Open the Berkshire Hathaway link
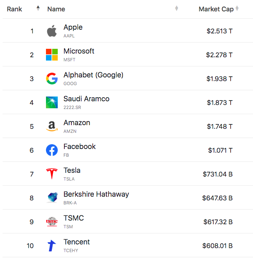The width and height of the screenshot is (253, 258). tap(96, 194)
